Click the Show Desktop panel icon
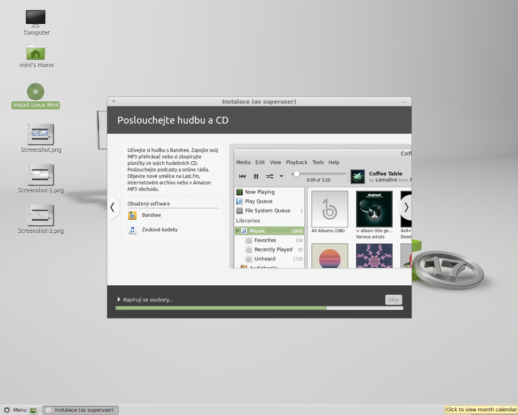Image resolution: width=518 pixels, height=415 pixels. 34,410
